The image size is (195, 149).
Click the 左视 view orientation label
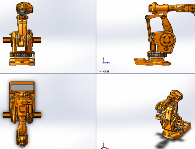click(106, 71)
